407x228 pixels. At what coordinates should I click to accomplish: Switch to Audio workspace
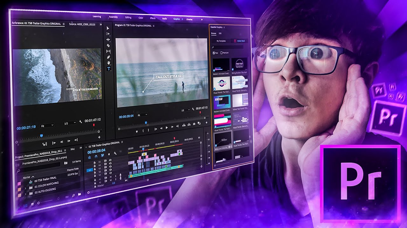pyautogui.click(x=164, y=19)
